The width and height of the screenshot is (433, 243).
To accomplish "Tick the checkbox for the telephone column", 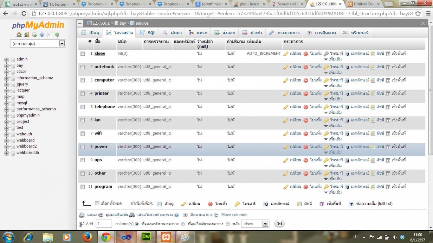I will point(83,107).
